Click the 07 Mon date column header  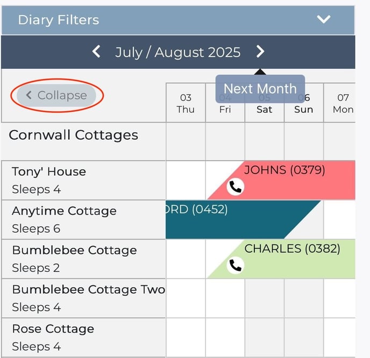point(343,103)
